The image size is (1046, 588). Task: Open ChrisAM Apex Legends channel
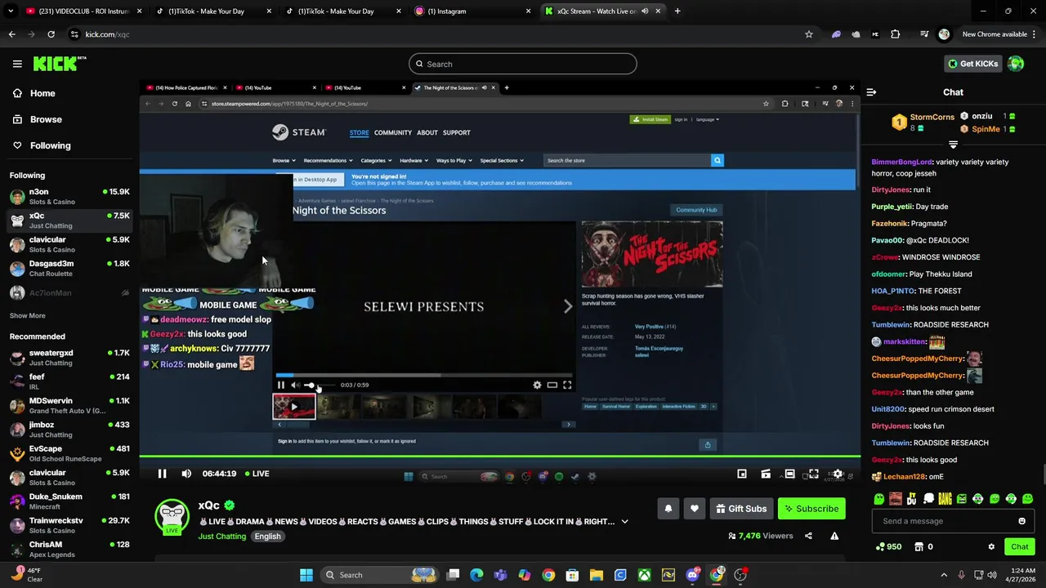[69, 550]
